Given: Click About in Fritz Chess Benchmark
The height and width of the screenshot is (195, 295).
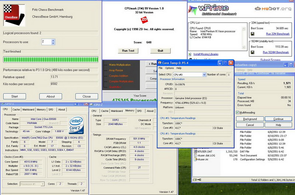Looking at the screenshot, I should 51,96.
